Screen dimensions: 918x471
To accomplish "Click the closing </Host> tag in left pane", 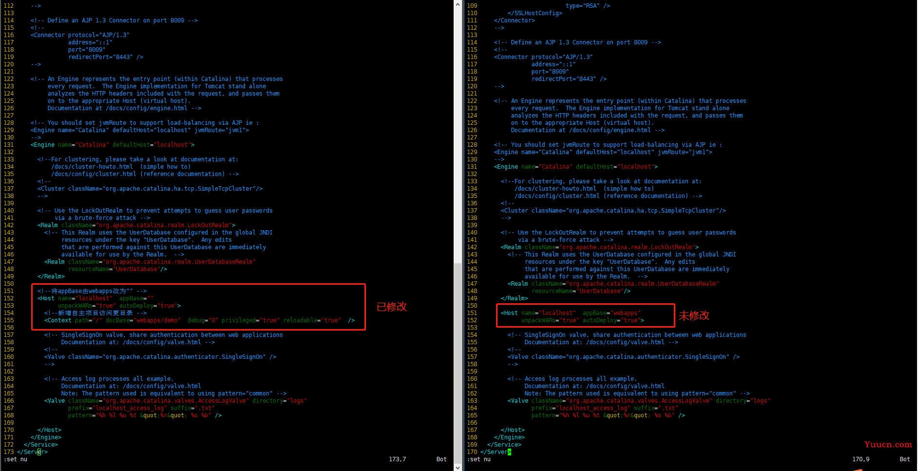I will click(49, 430).
